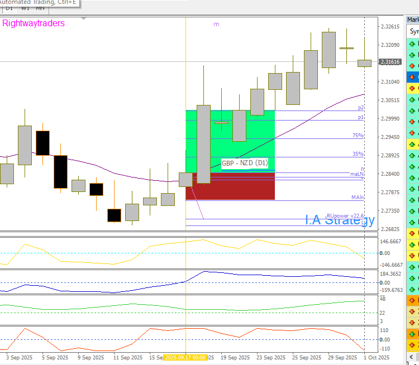Click up arrow in lower yellow-highlighted row
The width and height of the screenshot is (419, 365).
(x=413, y=144)
